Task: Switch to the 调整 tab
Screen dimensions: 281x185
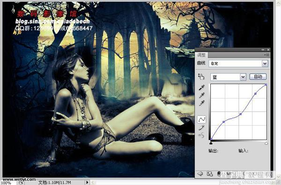Action: [x=201, y=55]
